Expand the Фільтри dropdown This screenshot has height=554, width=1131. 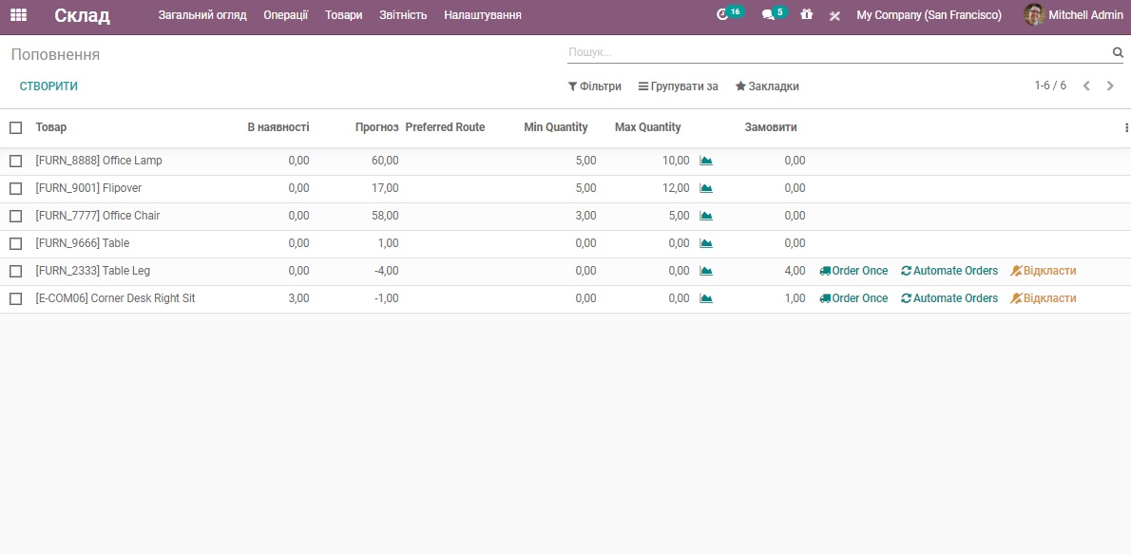click(x=595, y=86)
